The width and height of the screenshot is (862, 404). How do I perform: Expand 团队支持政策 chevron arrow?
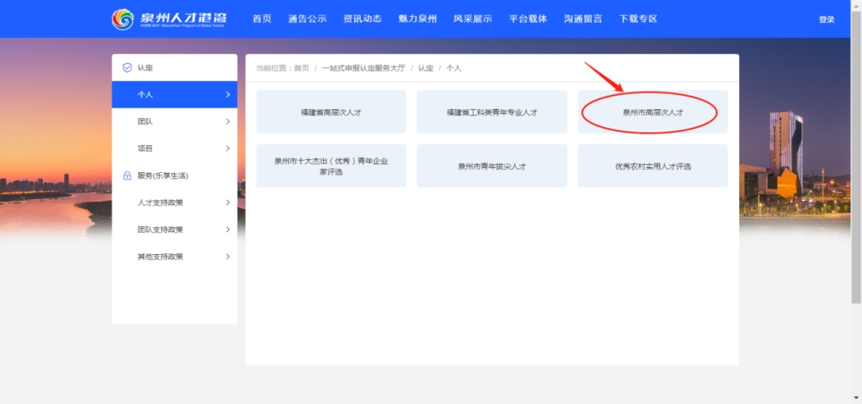click(227, 229)
